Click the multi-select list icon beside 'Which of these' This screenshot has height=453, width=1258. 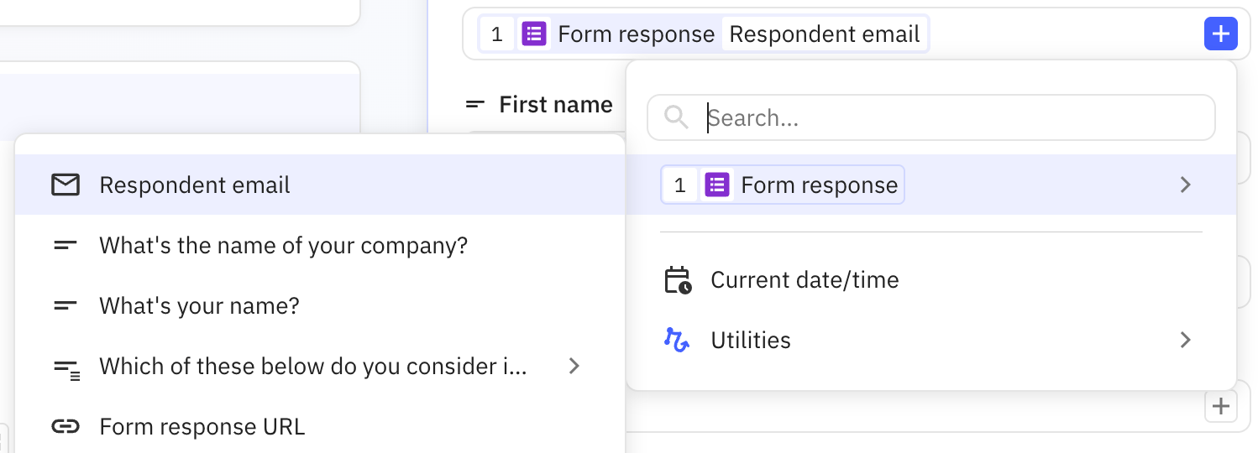pos(66,367)
